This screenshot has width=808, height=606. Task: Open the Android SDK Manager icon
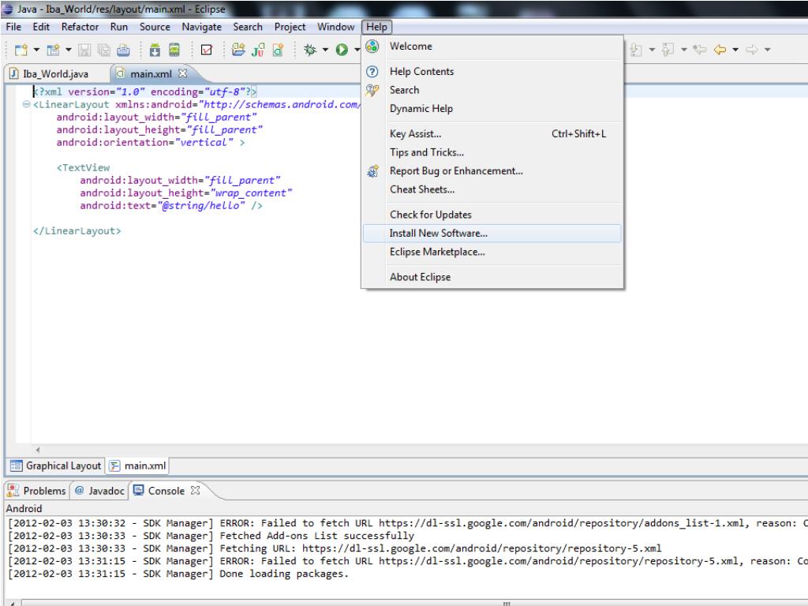155,50
